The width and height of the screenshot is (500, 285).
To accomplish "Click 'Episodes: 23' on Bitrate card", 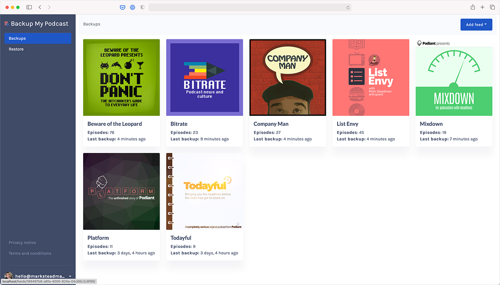I will [x=184, y=133].
